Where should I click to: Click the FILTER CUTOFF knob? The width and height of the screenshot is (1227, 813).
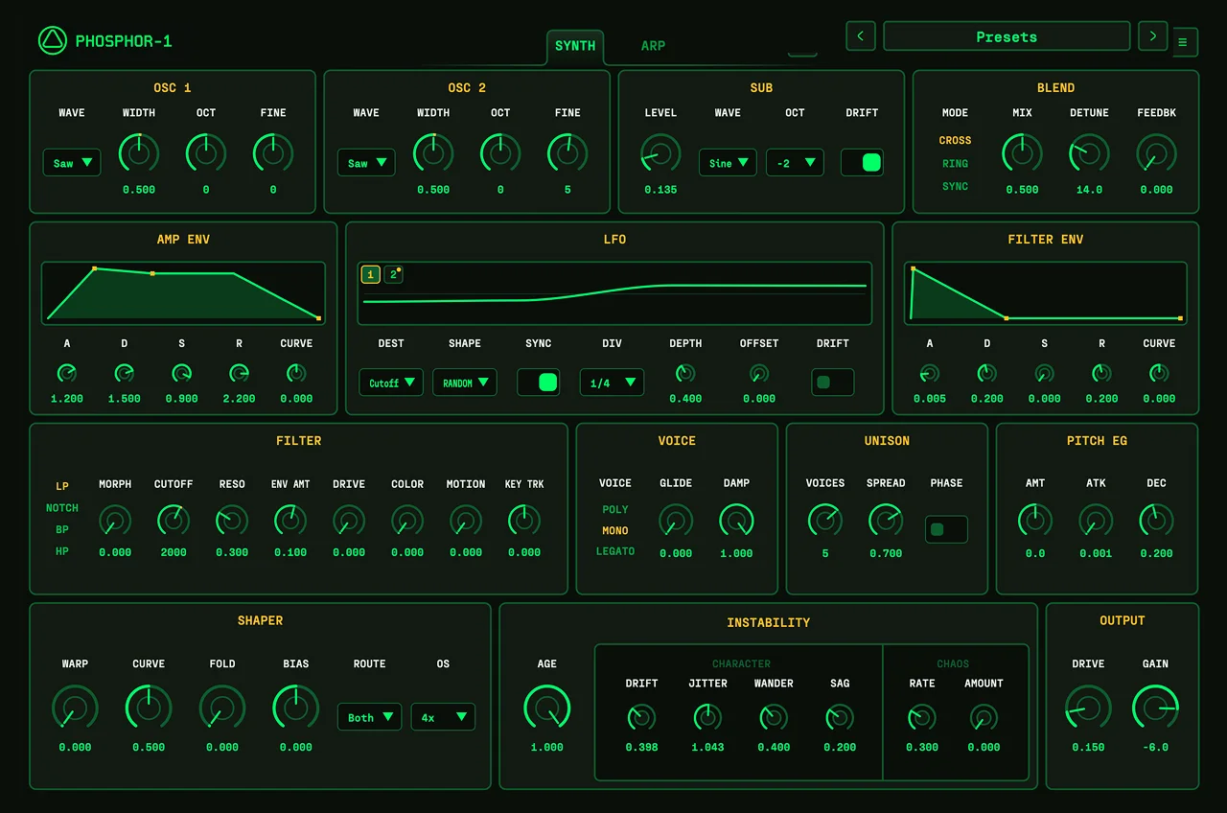coord(174,521)
